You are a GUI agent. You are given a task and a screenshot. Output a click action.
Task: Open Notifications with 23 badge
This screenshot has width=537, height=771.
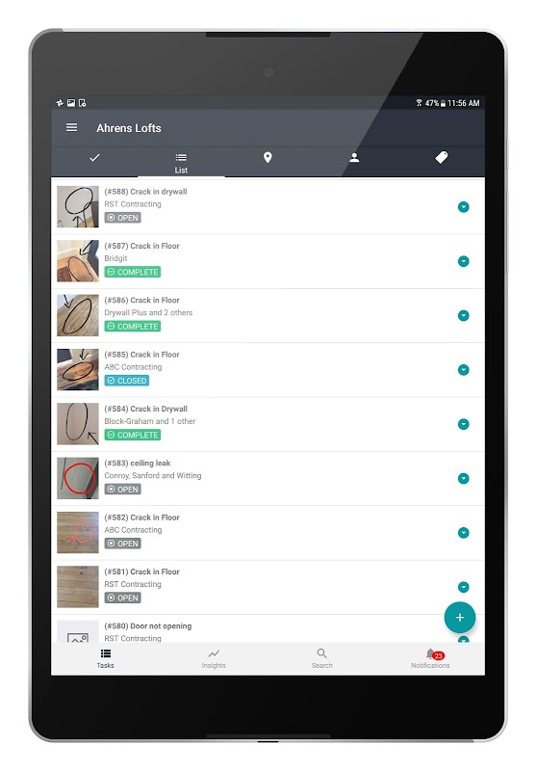click(x=430, y=658)
